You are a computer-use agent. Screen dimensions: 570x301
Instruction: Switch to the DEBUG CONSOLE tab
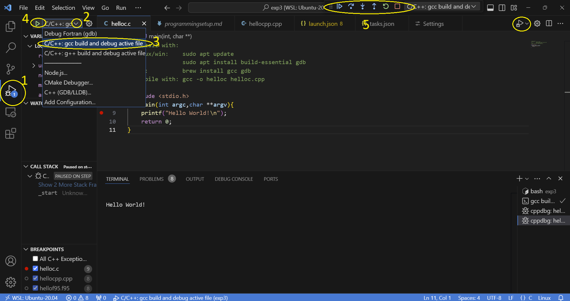coord(234,179)
